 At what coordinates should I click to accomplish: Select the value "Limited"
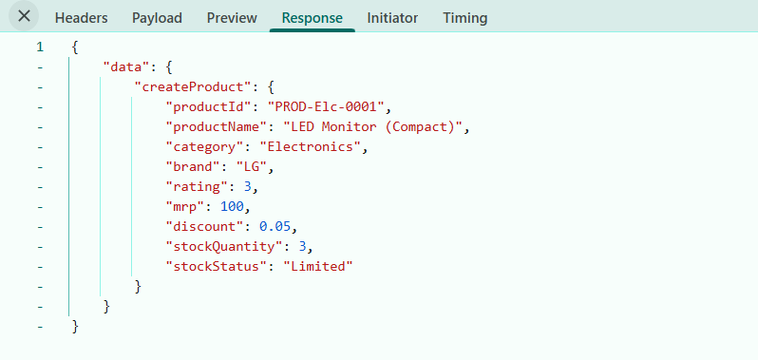318,267
